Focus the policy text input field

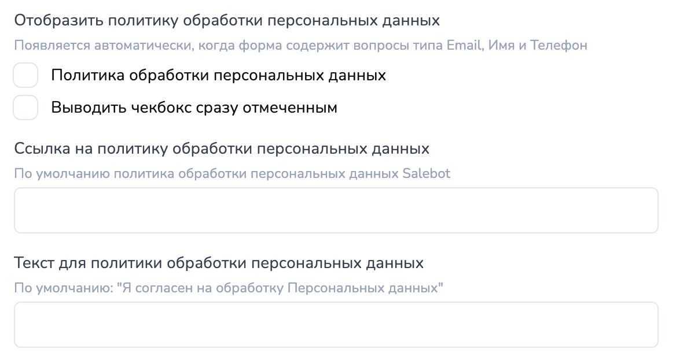pyautogui.click(x=336, y=325)
